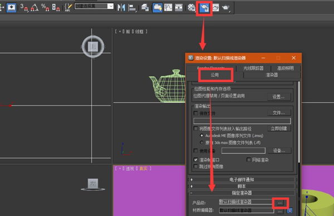Click the 设备... button

pos(279,150)
